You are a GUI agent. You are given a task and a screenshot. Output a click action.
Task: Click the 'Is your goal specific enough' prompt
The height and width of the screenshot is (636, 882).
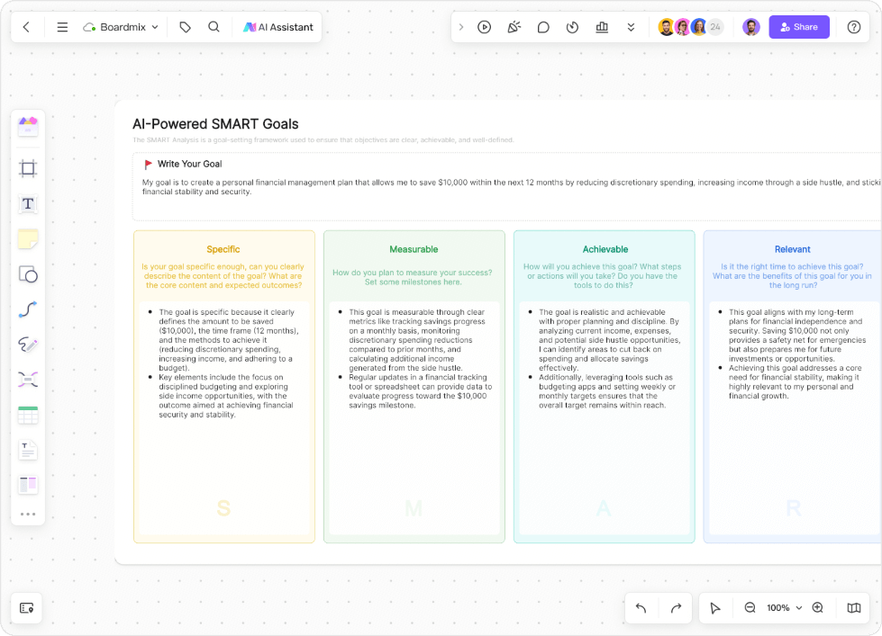(223, 276)
